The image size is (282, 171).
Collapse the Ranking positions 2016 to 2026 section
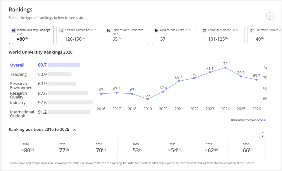pos(75,130)
